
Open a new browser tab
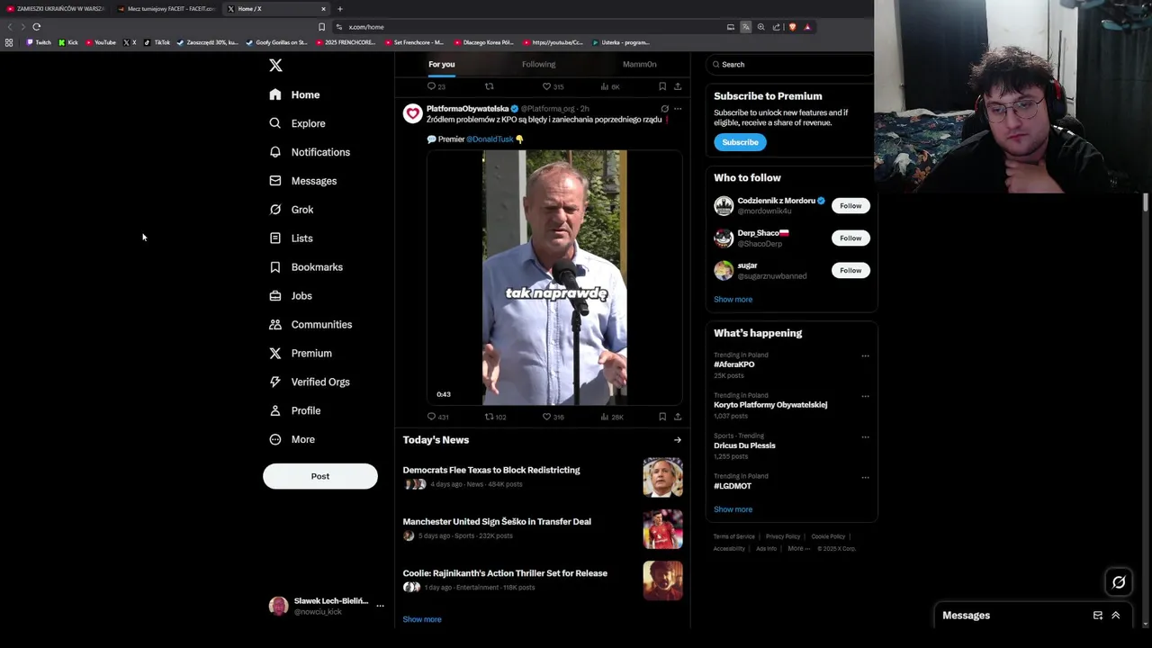click(x=340, y=9)
